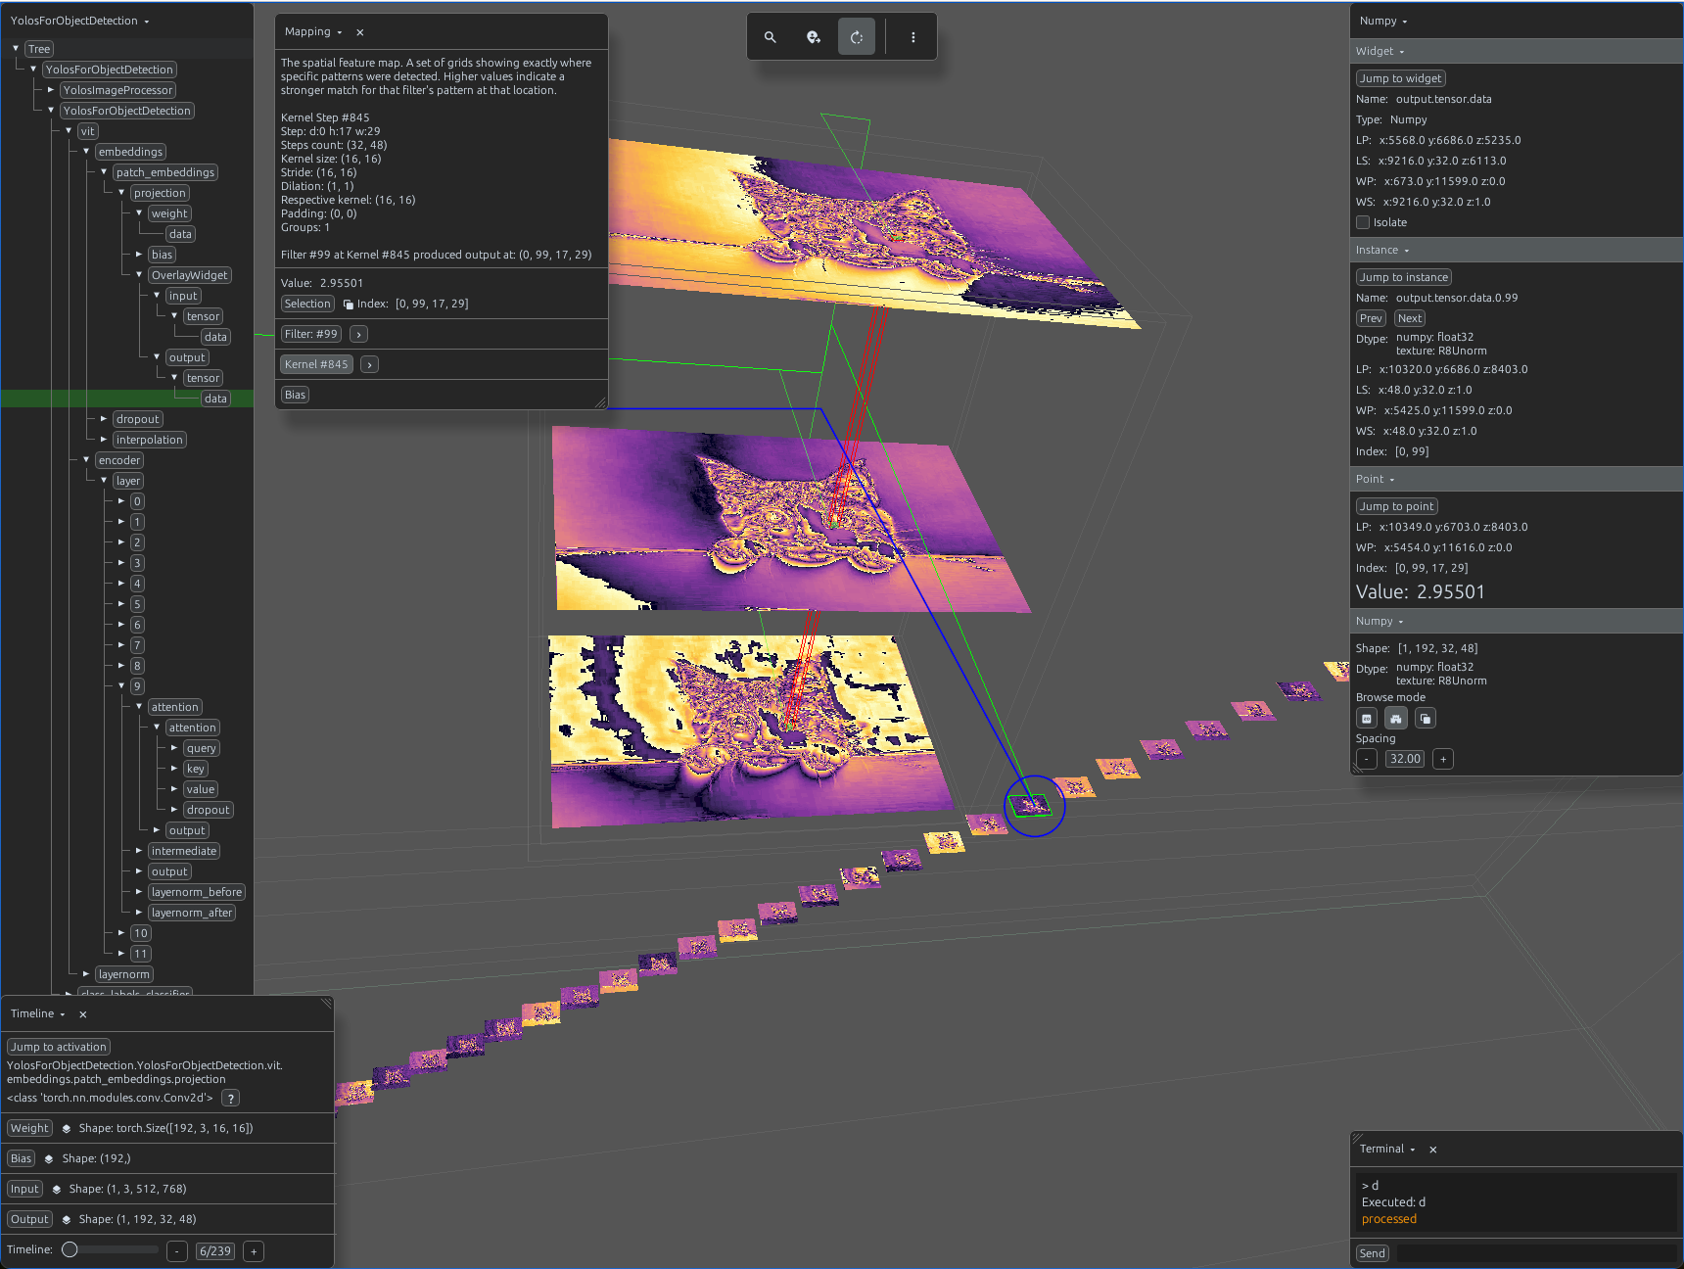Click the layers icon next to the Input shape
This screenshot has width=1684, height=1269.
pos(57,1190)
